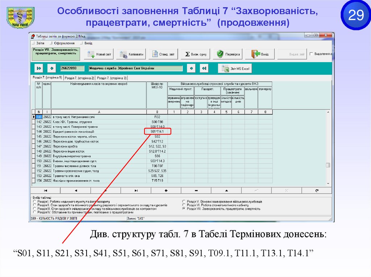Select row Травма та опік ока

152,176
